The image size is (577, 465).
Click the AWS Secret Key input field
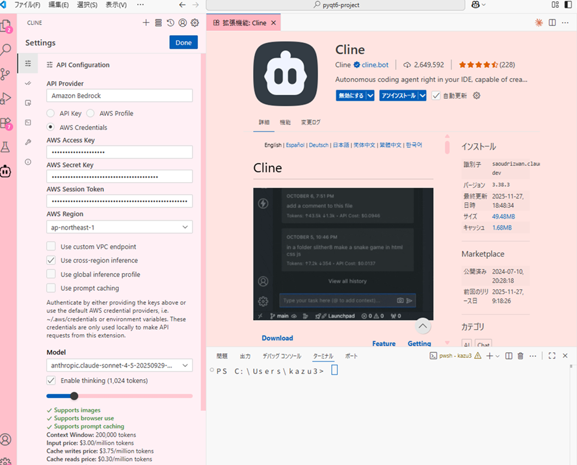pyautogui.click(x=120, y=177)
